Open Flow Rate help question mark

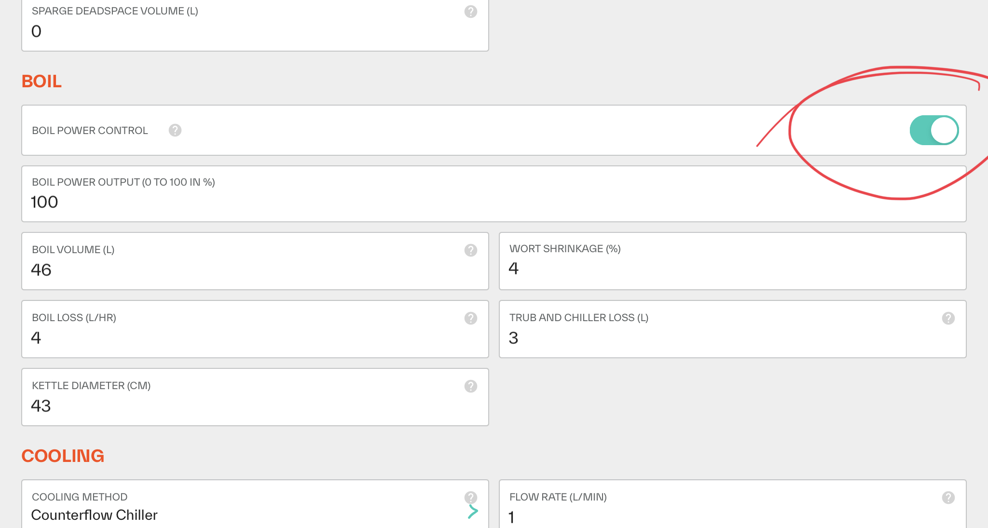point(948,497)
